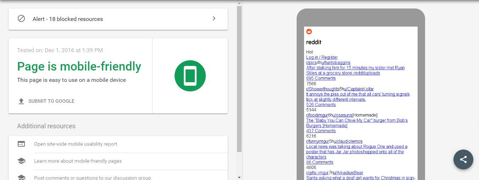Click graduation cap icon beside Learn more
The width and height of the screenshot is (479, 180).
pyautogui.click(x=21, y=161)
